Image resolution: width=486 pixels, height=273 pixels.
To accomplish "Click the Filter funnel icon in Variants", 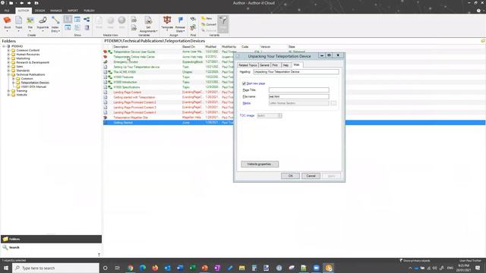I will pos(222,21).
